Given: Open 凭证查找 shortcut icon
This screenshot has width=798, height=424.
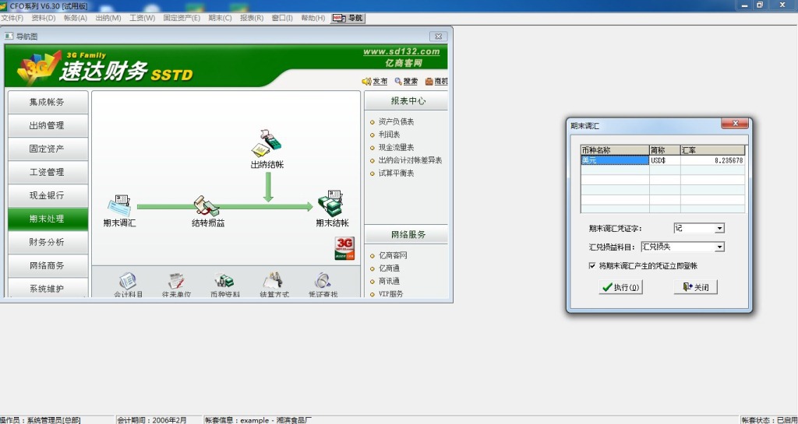Looking at the screenshot, I should click(x=323, y=281).
